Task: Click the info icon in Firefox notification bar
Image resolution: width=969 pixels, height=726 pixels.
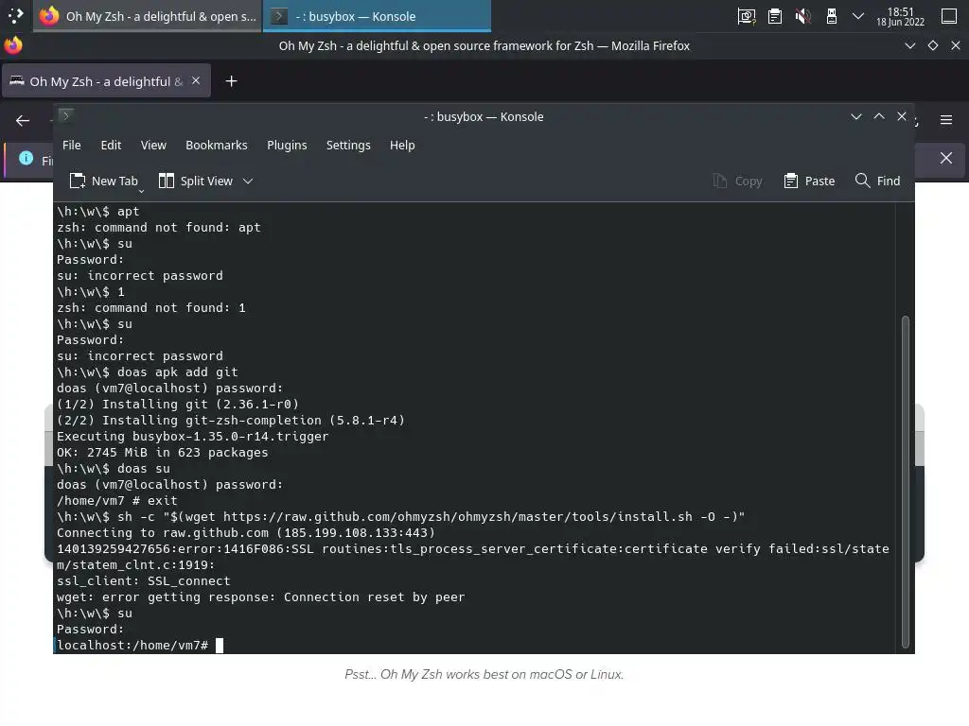Action: [26, 158]
